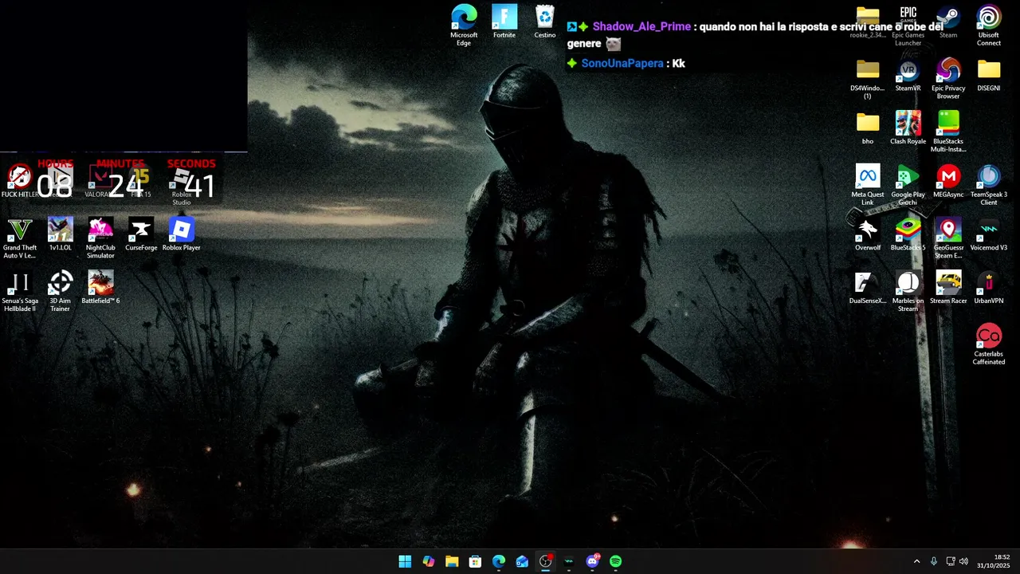Launch Casterlabs Caffeinated shortcut

tap(989, 344)
